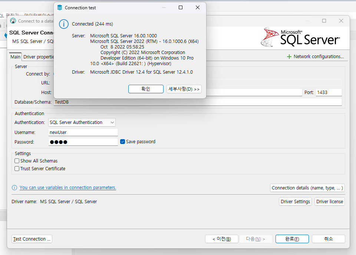This screenshot has width=356, height=255.
Task: Click 'Driver name: MS SQL Server / SQL Server' text
Action: (x=54, y=201)
